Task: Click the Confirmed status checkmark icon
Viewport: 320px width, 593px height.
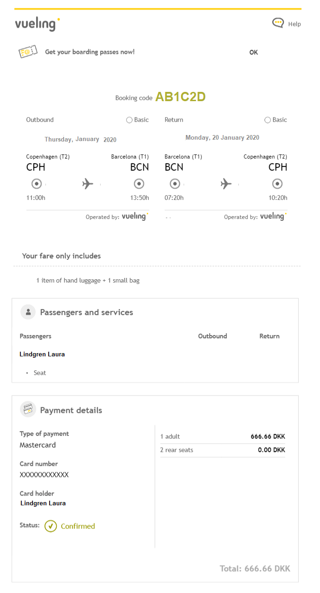Action: [51, 526]
